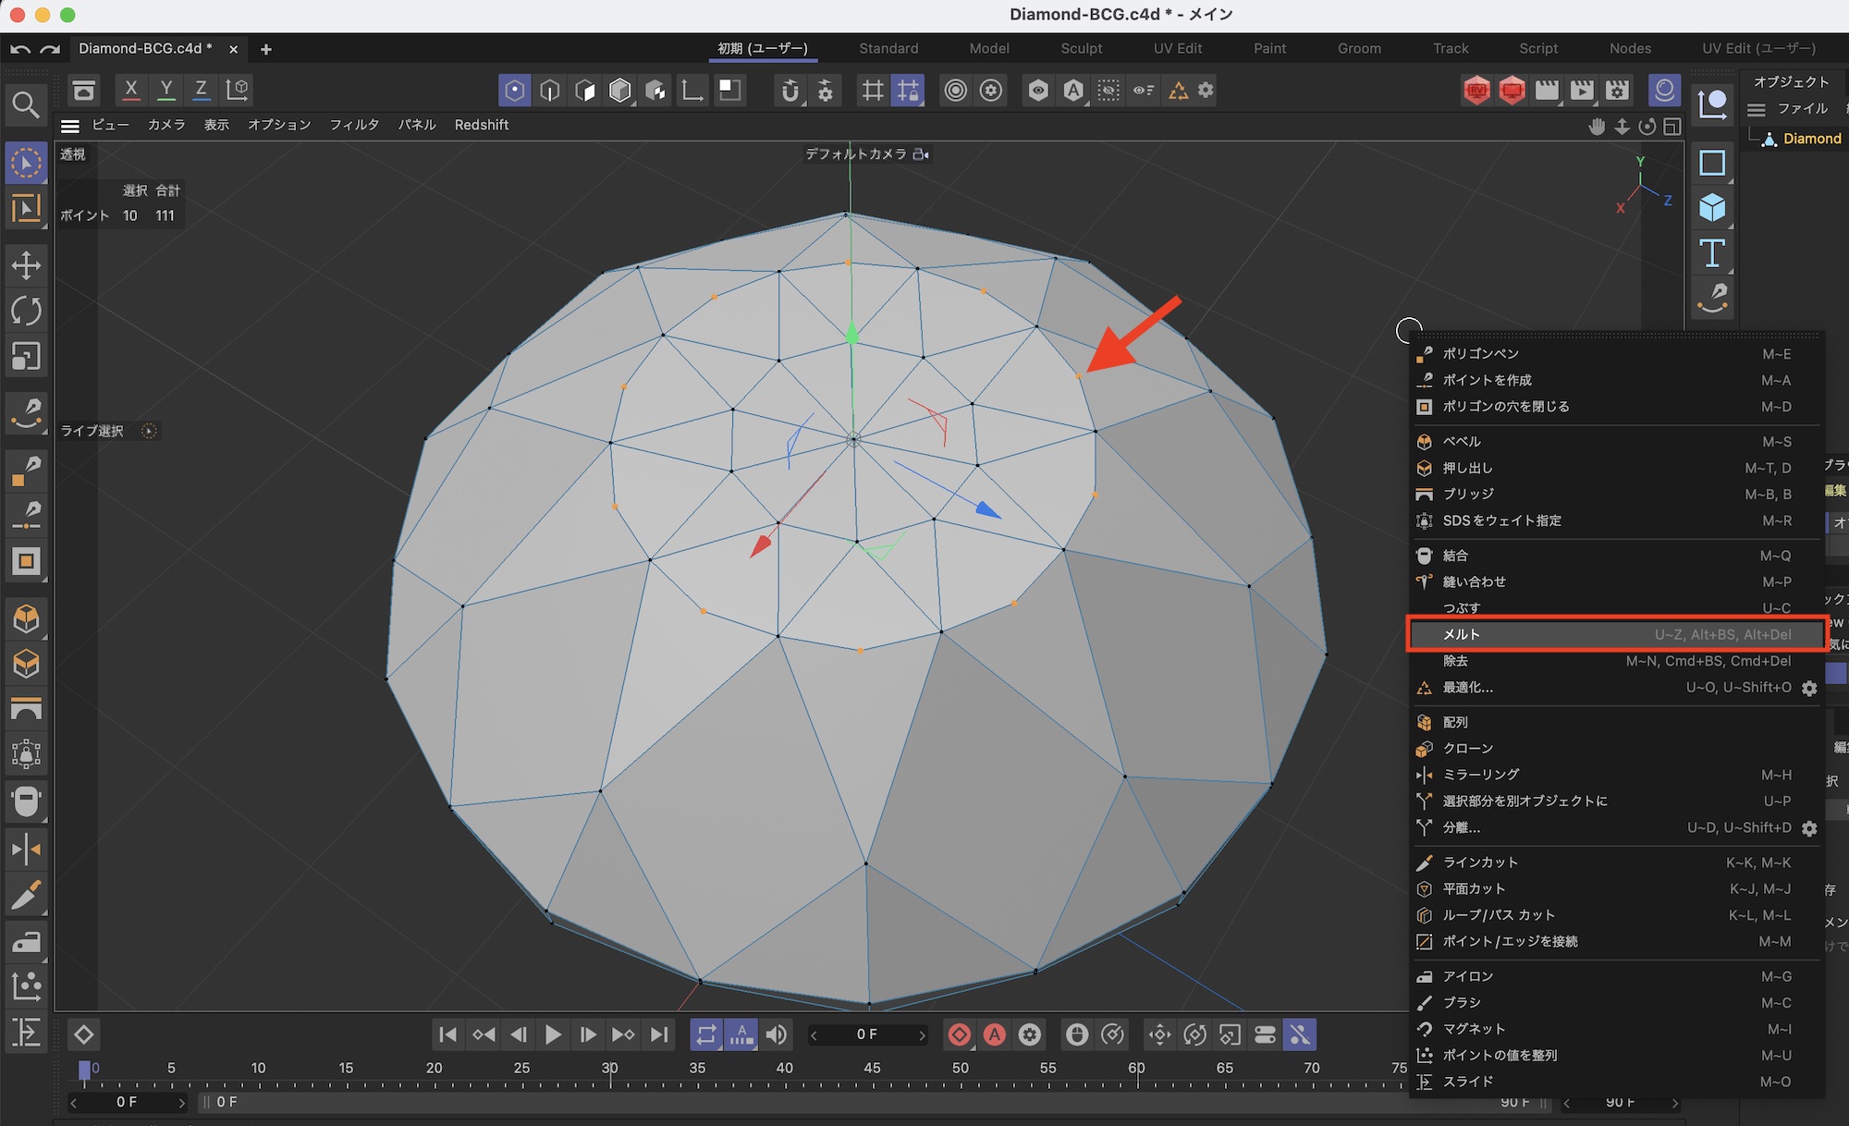The height and width of the screenshot is (1126, 1849).
Task: Select the Rotate tool
Action: (x=26, y=311)
